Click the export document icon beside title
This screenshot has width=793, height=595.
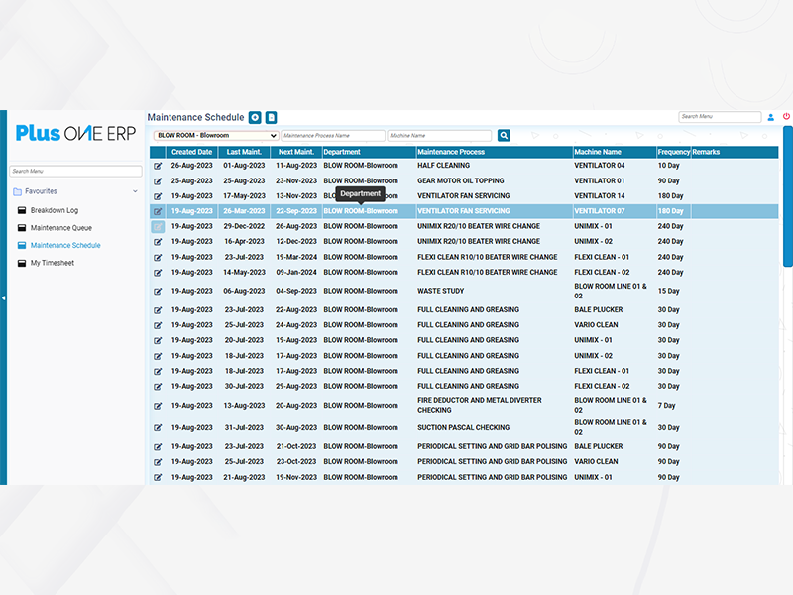coord(271,118)
